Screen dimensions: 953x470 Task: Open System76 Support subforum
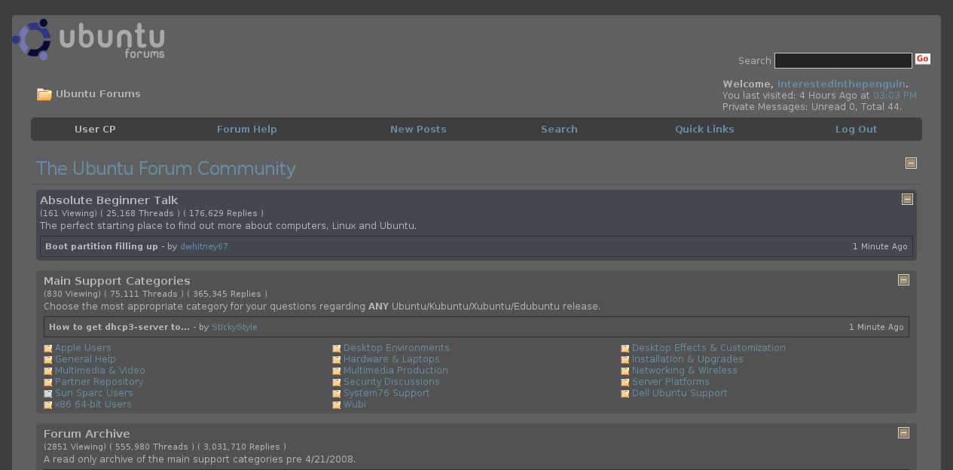point(386,393)
